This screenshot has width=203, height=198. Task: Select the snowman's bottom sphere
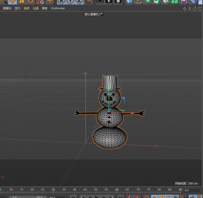pos(110,138)
